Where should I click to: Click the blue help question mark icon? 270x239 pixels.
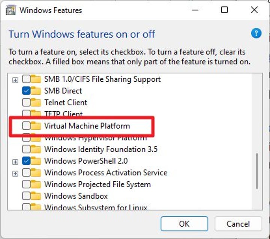click(256, 34)
